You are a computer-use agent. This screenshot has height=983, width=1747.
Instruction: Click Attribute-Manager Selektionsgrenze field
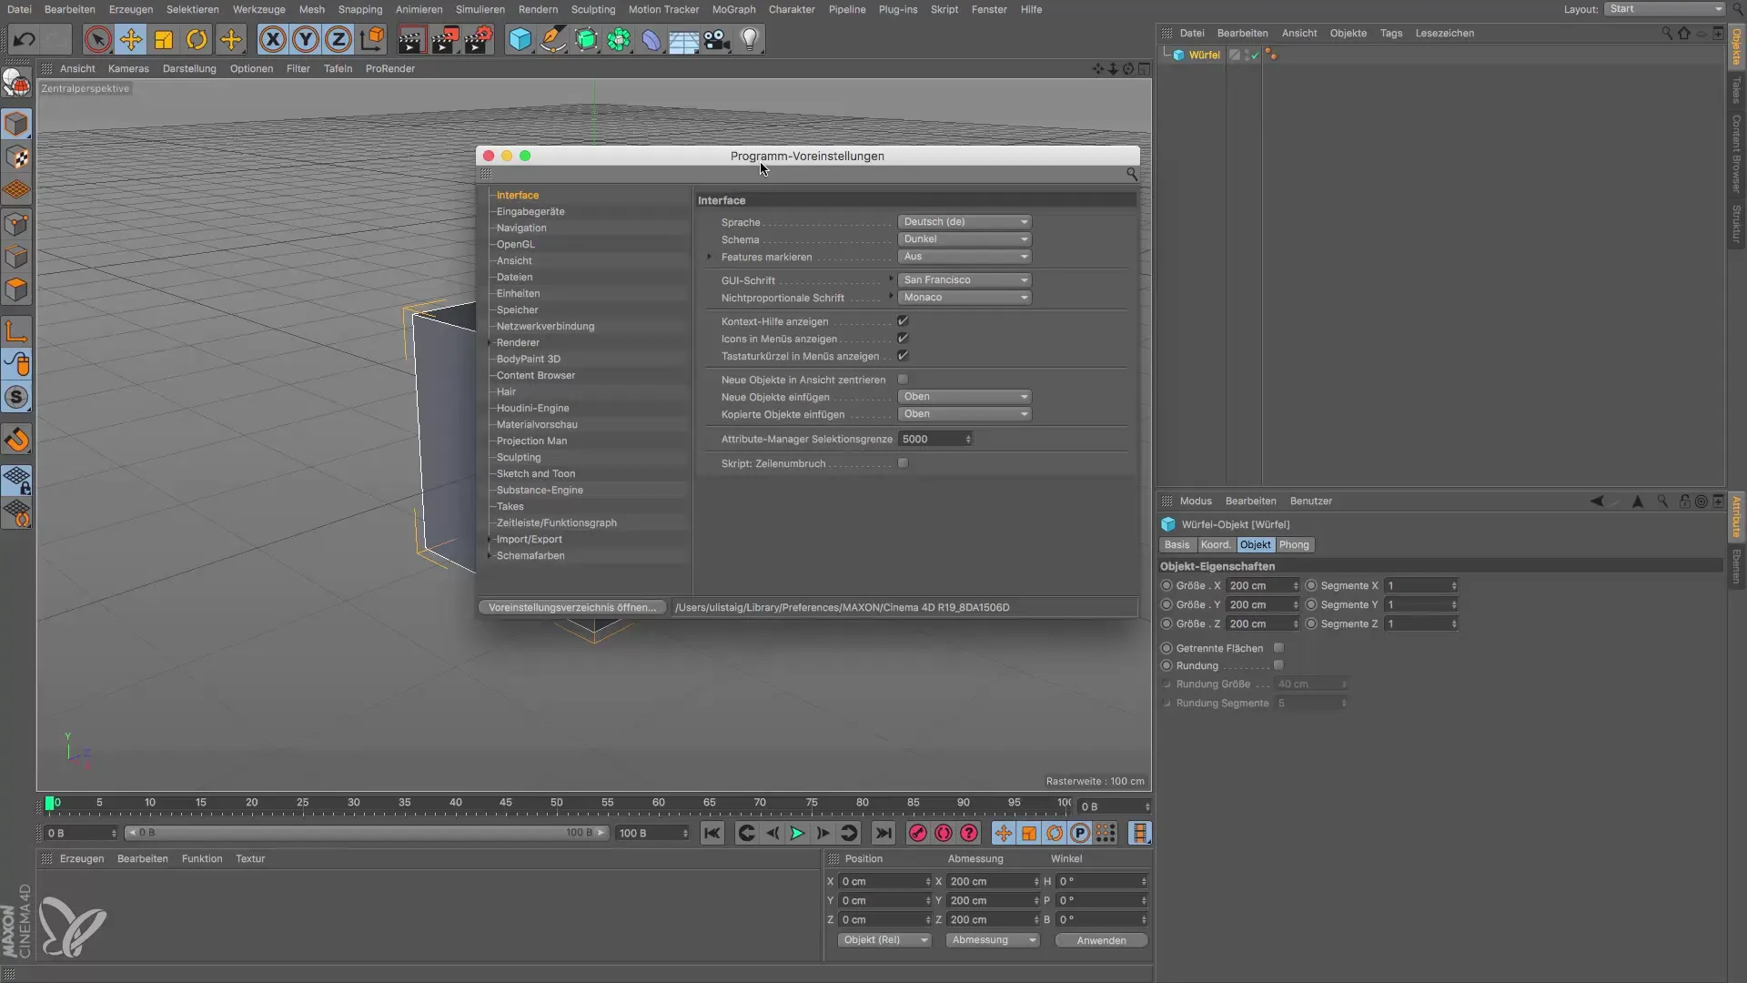coord(935,440)
